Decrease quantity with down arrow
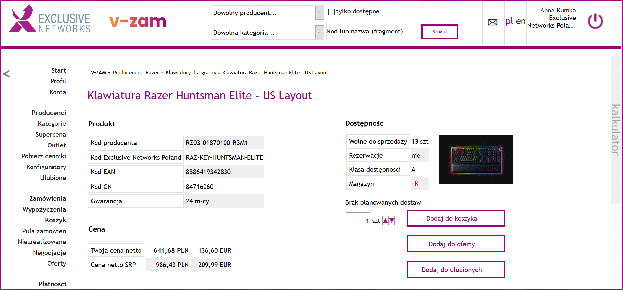 coord(392,221)
